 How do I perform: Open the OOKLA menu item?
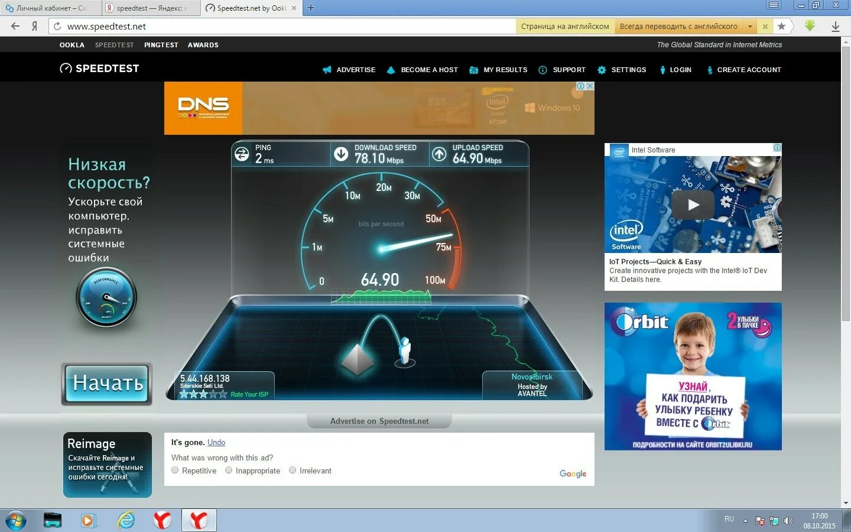(x=72, y=45)
